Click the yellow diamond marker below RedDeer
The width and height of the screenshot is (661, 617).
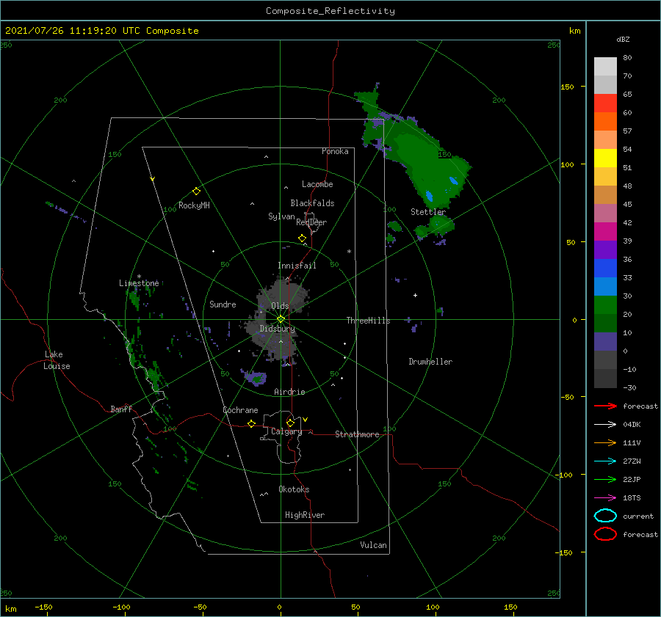[x=303, y=238]
